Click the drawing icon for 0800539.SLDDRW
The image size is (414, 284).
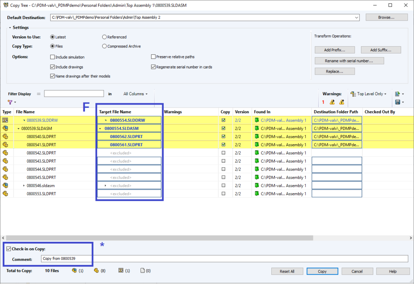pos(5,120)
